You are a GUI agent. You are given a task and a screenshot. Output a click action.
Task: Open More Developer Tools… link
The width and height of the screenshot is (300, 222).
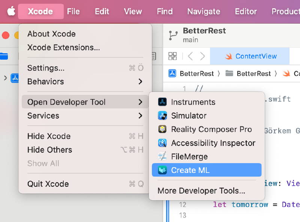pyautogui.click(x=201, y=190)
